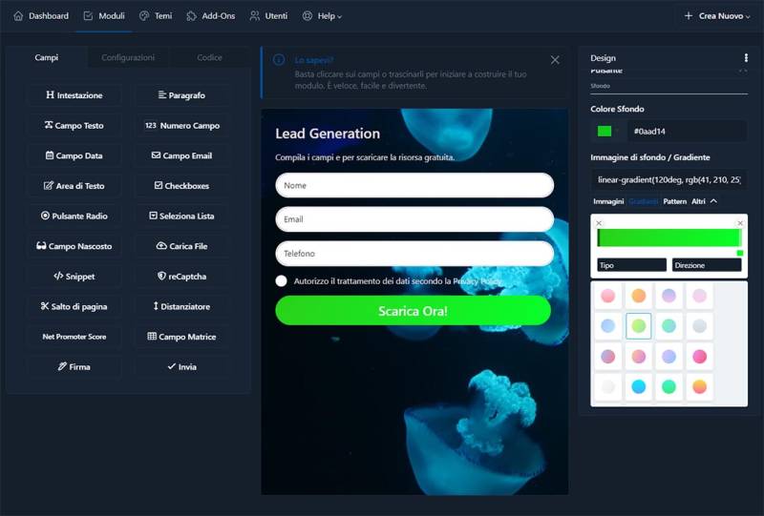Add a Snippet field
This screenshot has width=764, height=516.
74,276
